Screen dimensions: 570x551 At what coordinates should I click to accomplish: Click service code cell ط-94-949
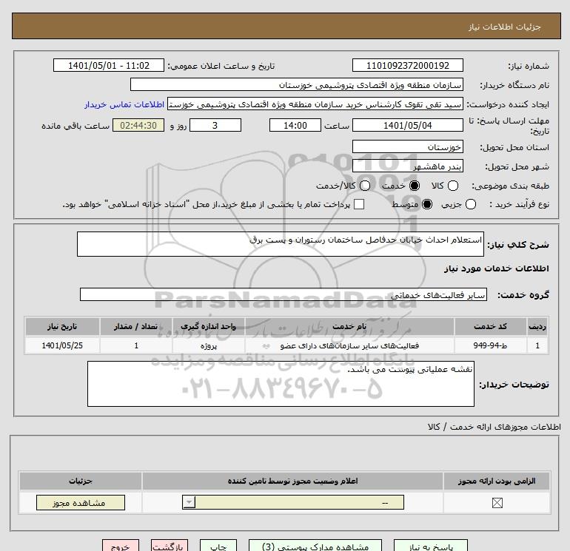[x=490, y=345]
